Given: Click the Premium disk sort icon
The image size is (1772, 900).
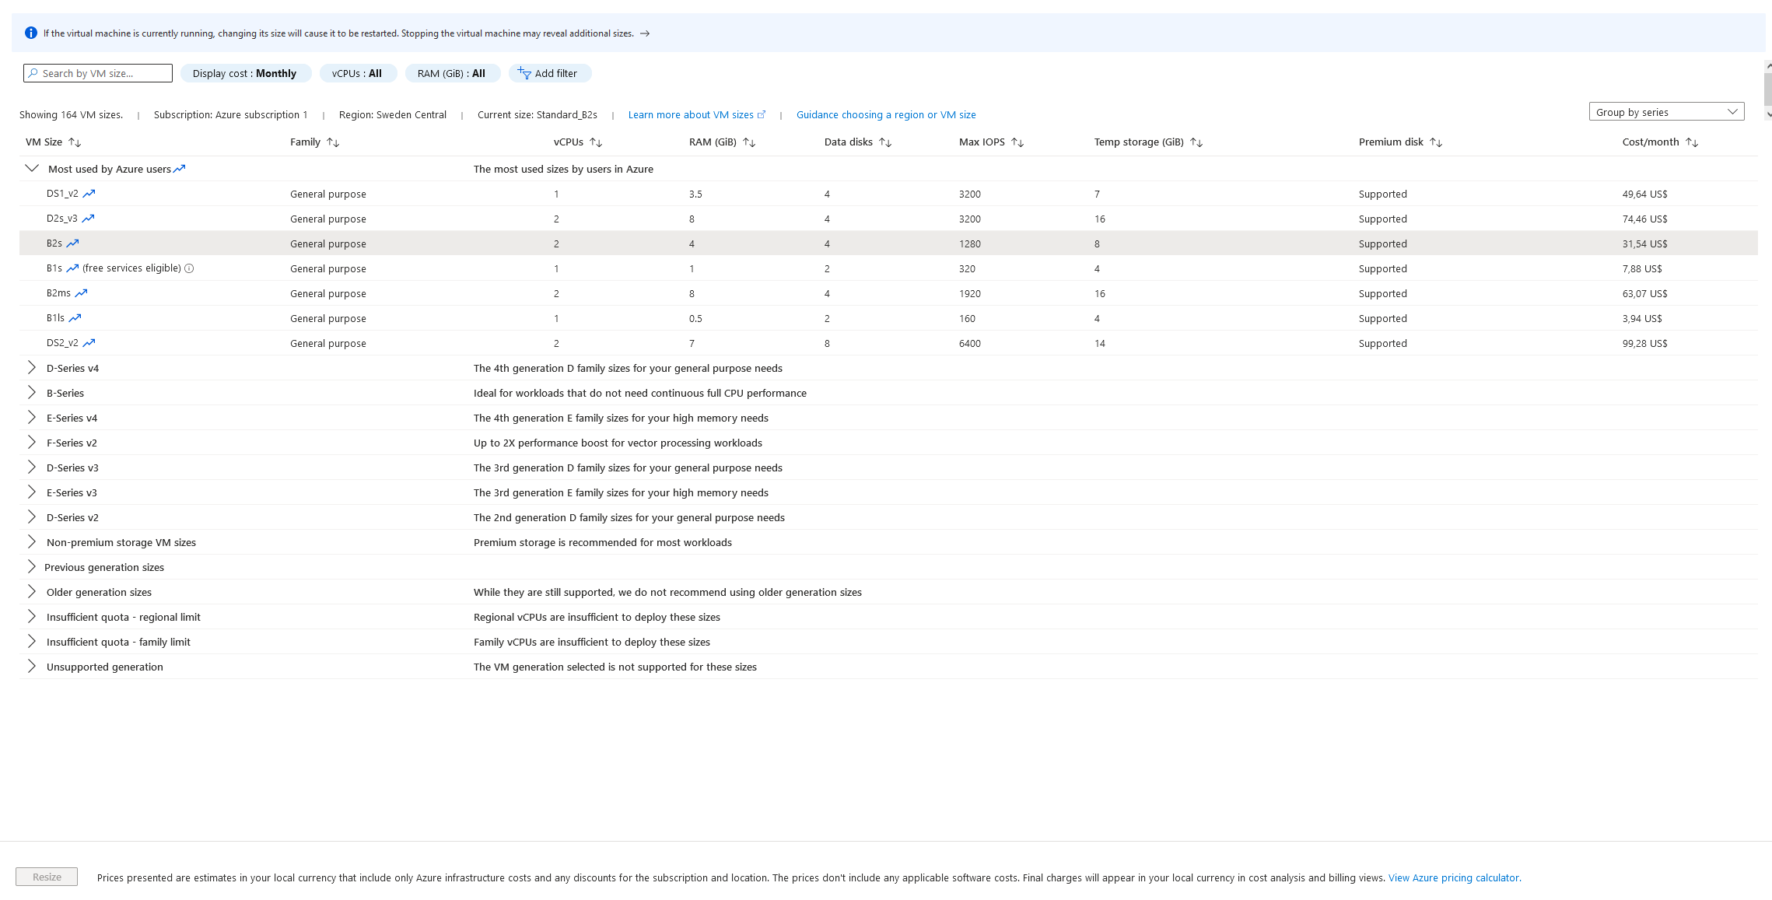Looking at the screenshot, I should click(1436, 142).
